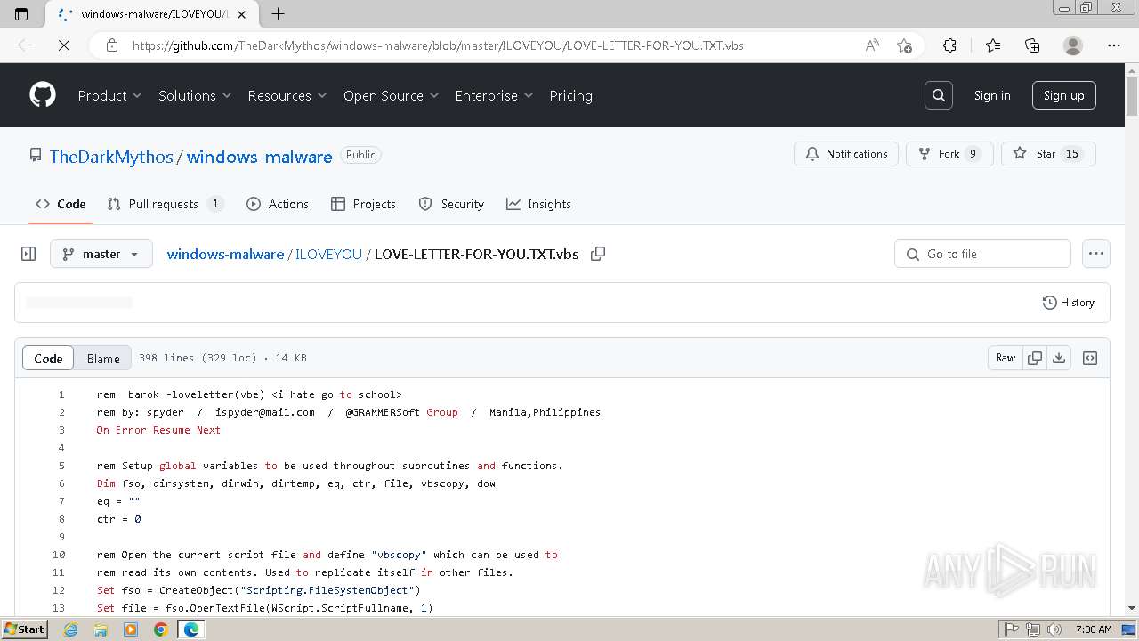
Task: Open the windows-malware repository title link
Action: [x=259, y=157]
